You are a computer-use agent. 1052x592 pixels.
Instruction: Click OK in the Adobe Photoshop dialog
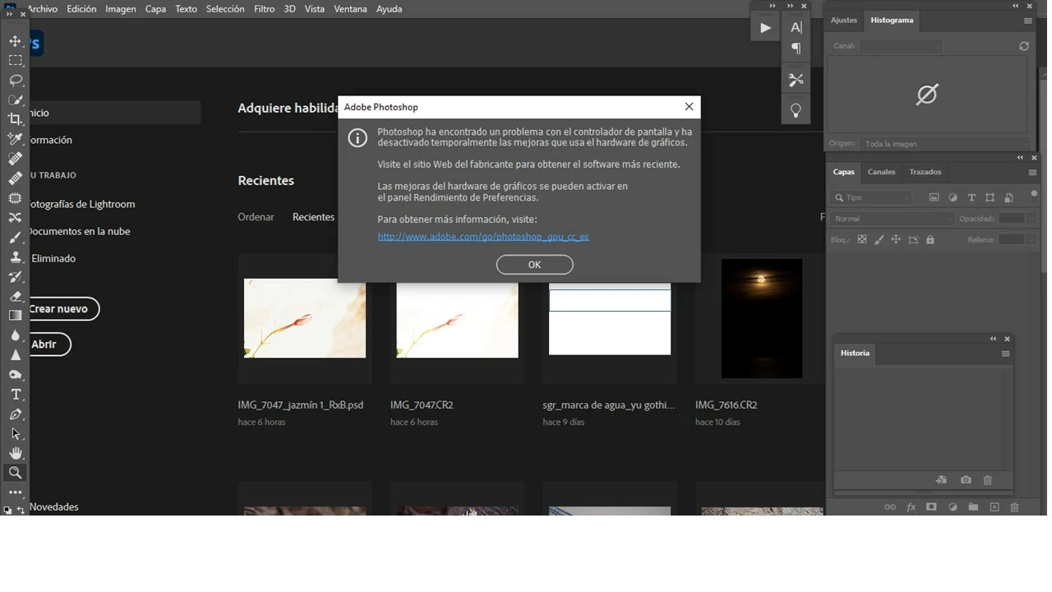[534, 265]
